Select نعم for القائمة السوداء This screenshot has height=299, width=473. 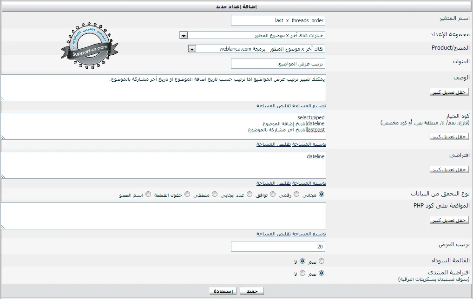pyautogui.click(x=322, y=261)
